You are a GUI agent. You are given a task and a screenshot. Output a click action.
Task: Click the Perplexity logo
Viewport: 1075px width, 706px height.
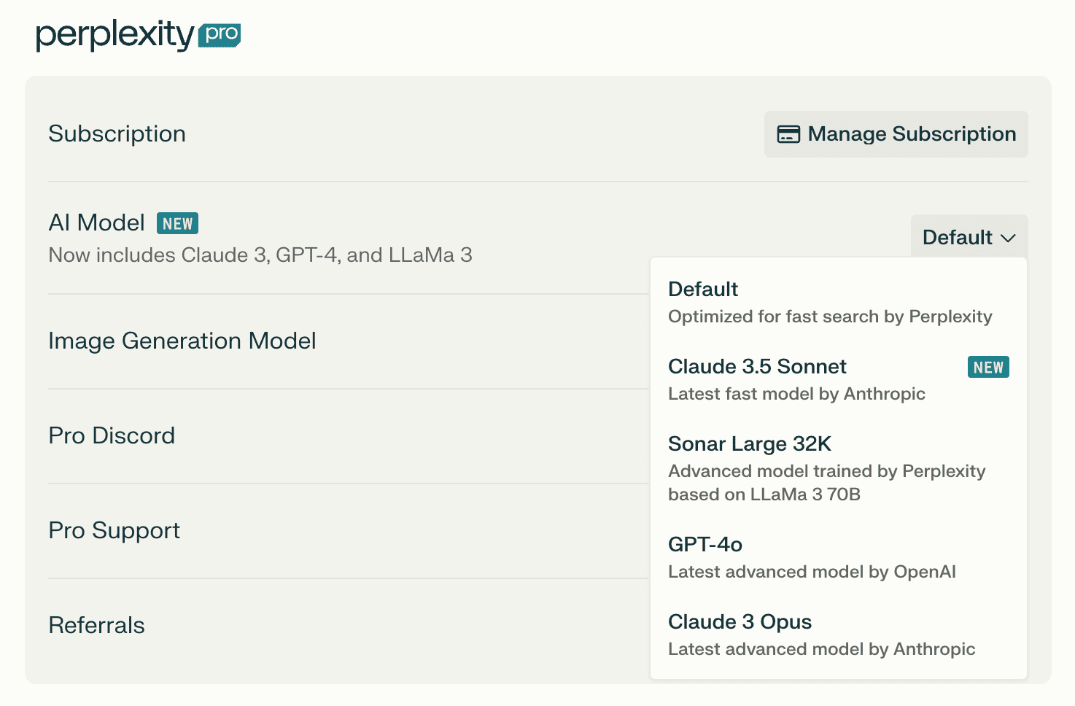pos(115,35)
